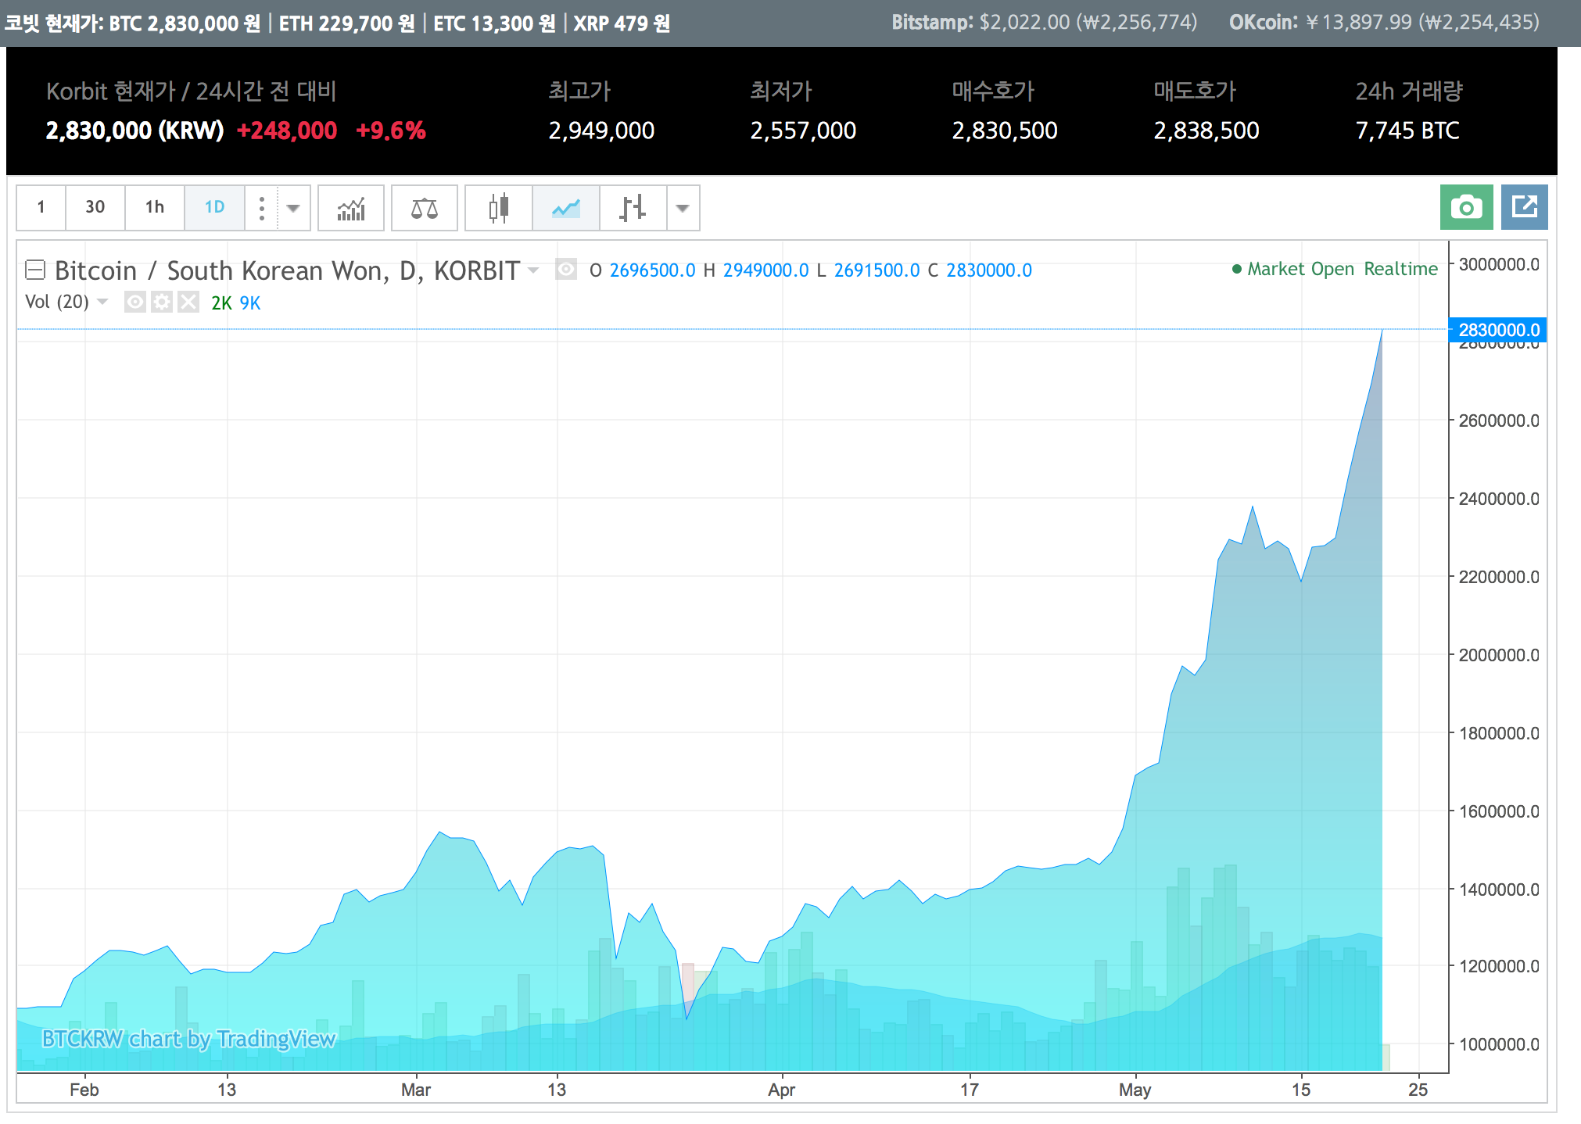Switch to the 1h interval
The width and height of the screenshot is (1581, 1124).
click(155, 207)
